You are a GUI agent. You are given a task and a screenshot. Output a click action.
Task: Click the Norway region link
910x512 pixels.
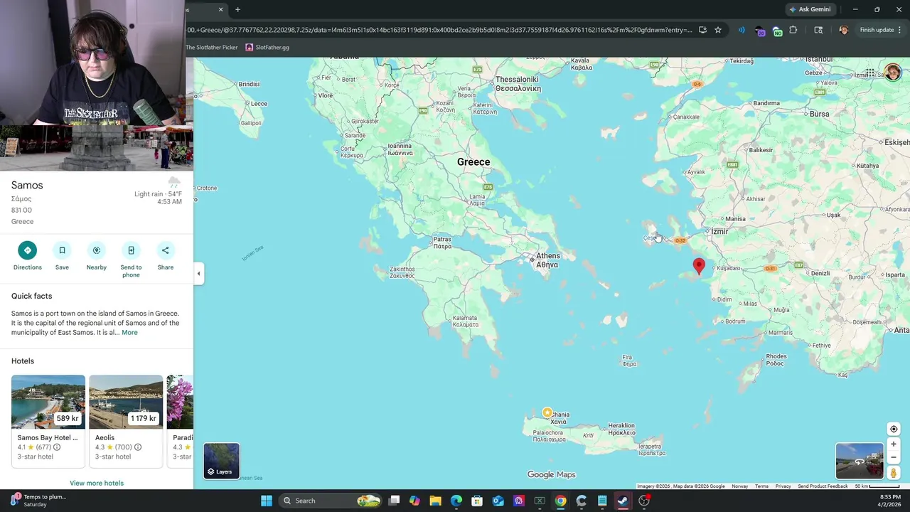tap(739, 486)
